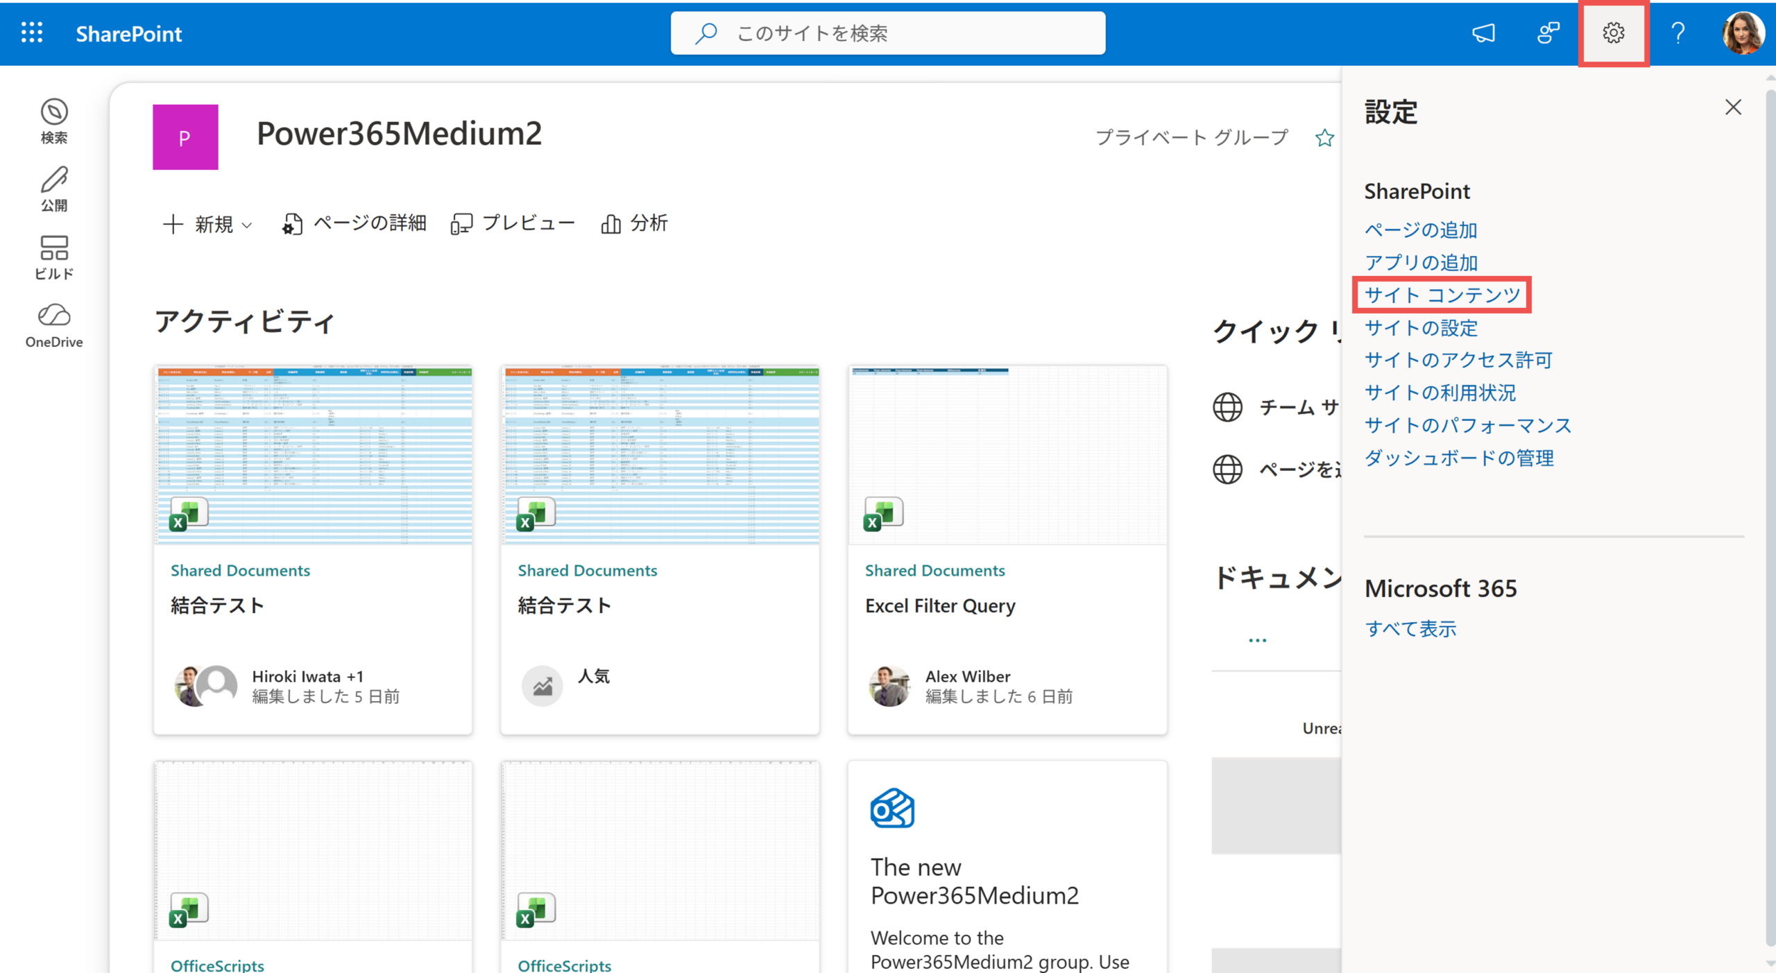Open Excel Filter Query thumbnail

(x=1007, y=456)
